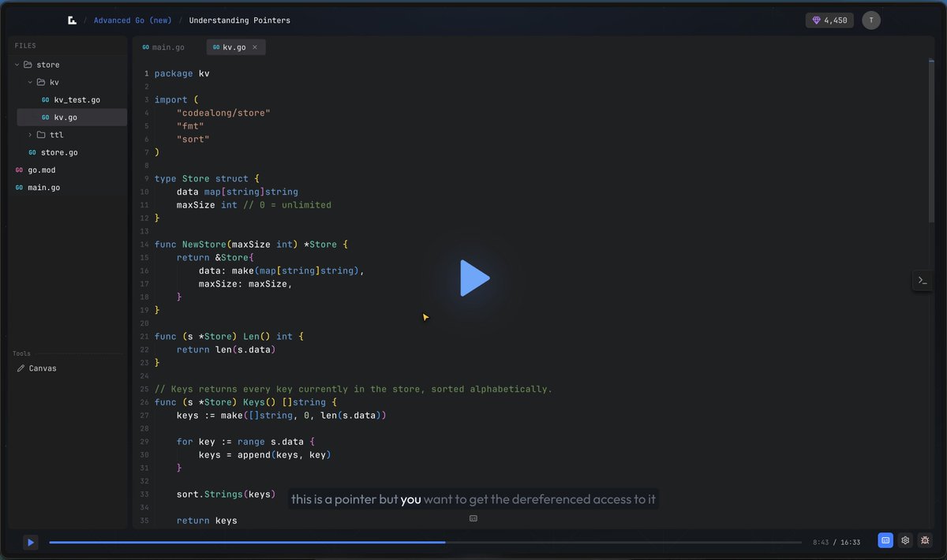Close the kv.go editor tab
The width and height of the screenshot is (947, 560).
255,47
